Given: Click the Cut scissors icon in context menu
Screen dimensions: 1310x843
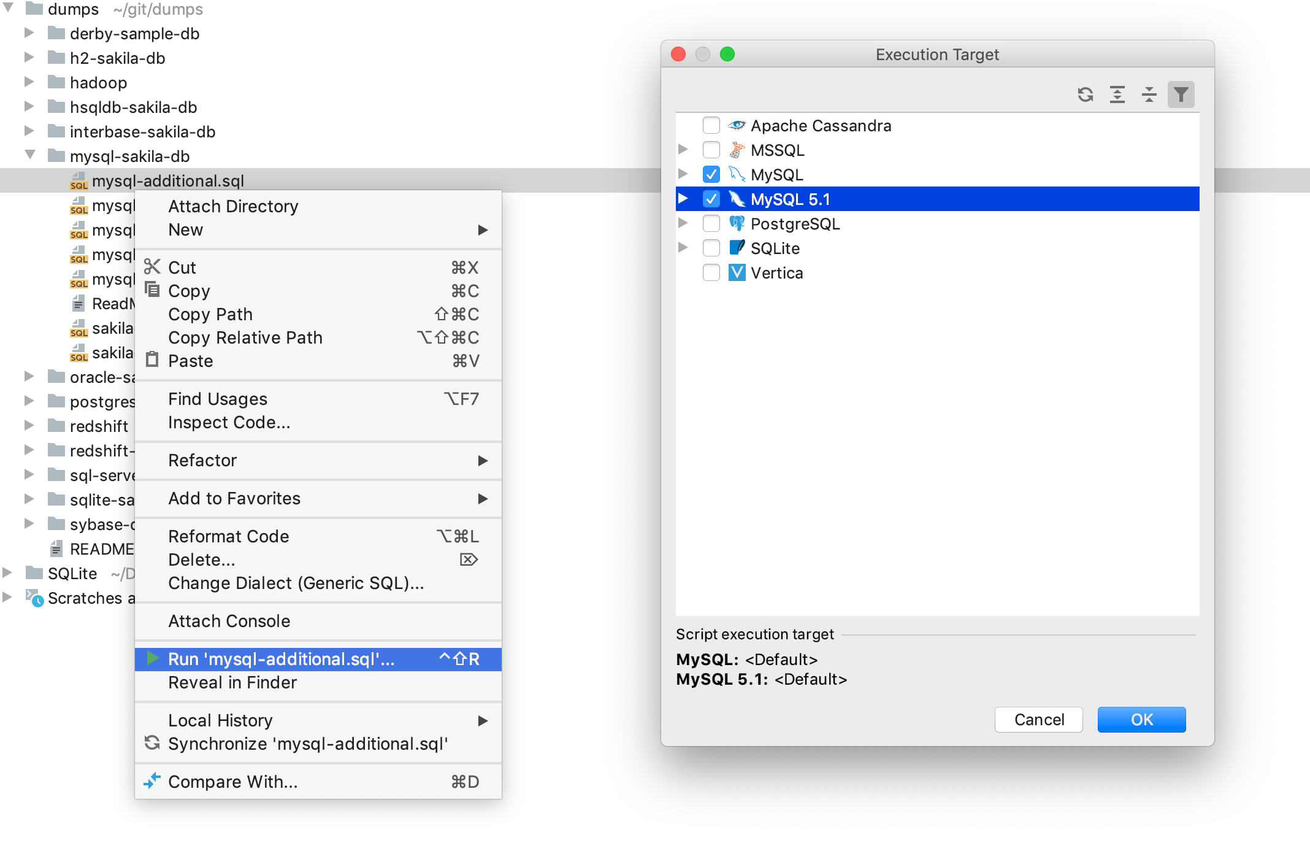Looking at the screenshot, I should (152, 267).
